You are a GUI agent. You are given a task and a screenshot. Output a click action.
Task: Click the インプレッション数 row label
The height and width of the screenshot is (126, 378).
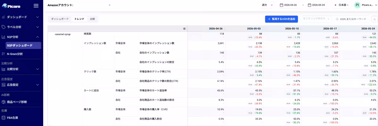click(95, 43)
